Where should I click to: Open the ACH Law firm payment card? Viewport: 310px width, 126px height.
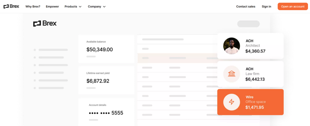(250, 74)
